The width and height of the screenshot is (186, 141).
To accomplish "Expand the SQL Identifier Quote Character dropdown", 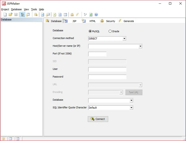I will pyautogui.click(x=131, y=108).
